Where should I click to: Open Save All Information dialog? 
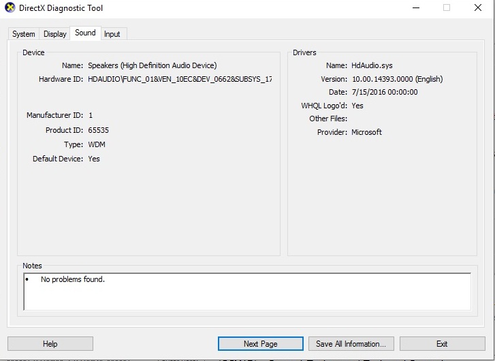(351, 343)
